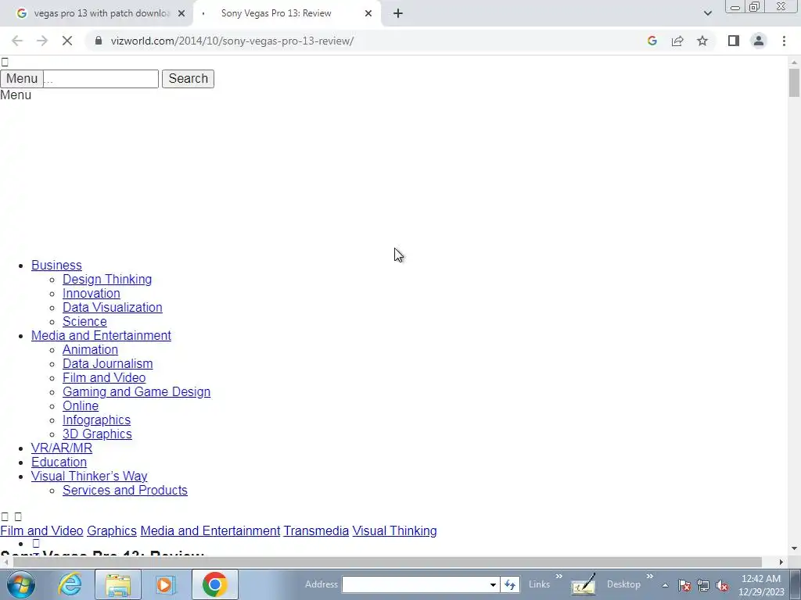The width and height of the screenshot is (801, 600).
Task: Click the taskbar Address refresh button
Action: click(x=510, y=584)
